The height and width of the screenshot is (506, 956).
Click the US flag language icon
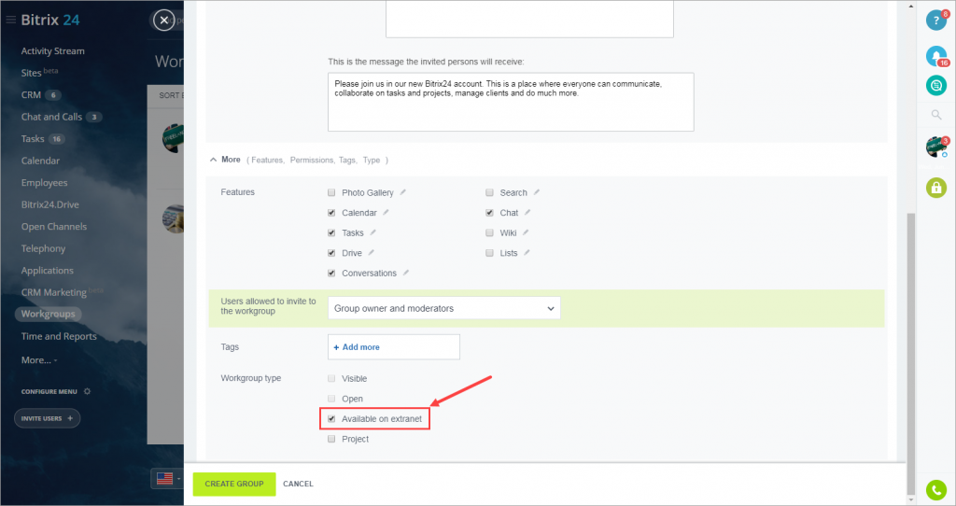point(164,479)
